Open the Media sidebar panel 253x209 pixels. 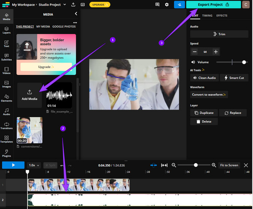6,17
